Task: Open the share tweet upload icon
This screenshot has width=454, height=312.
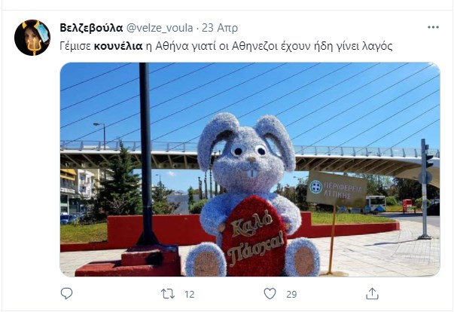Action: (372, 293)
